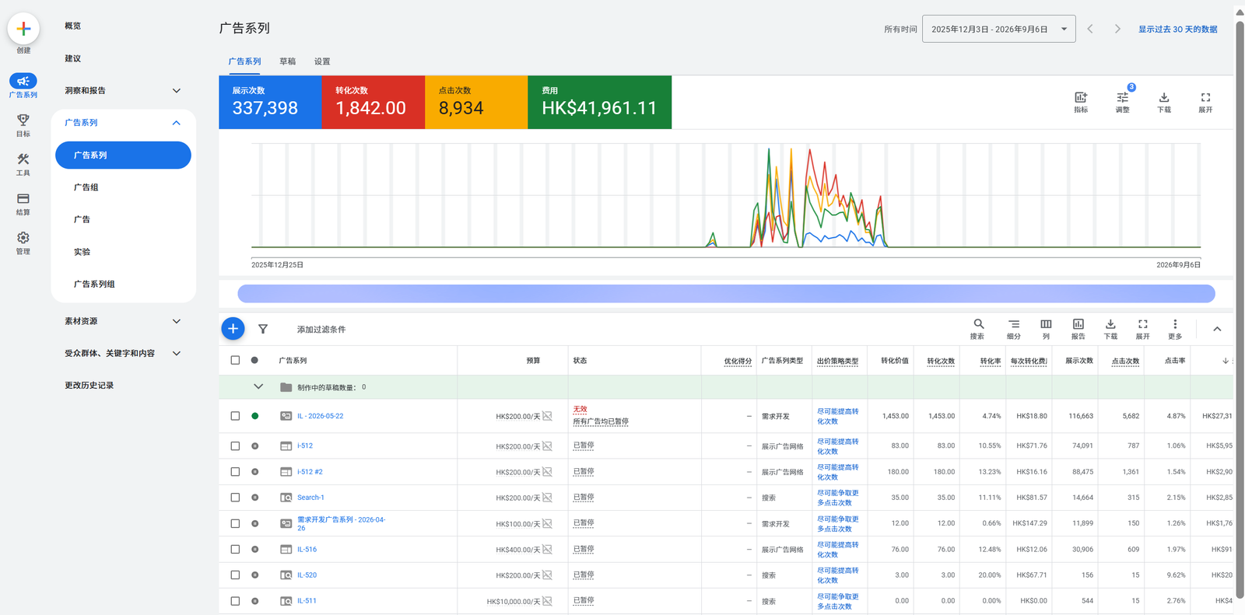Screen dimensions: 1245x615
Task: Click the campaign type icon beside Search-1
Action: pos(286,498)
